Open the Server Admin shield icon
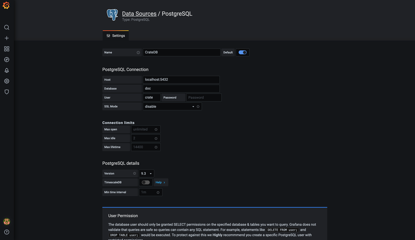Image resolution: width=415 pixels, height=240 pixels. [7, 92]
